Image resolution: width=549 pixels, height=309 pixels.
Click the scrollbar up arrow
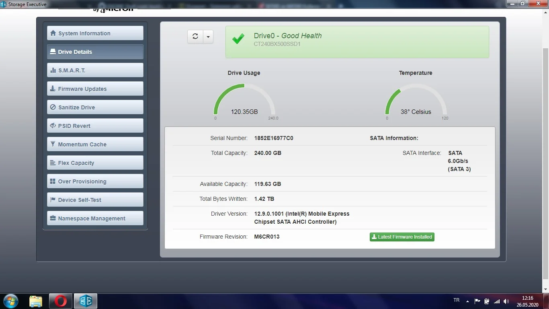pyautogui.click(x=545, y=12)
